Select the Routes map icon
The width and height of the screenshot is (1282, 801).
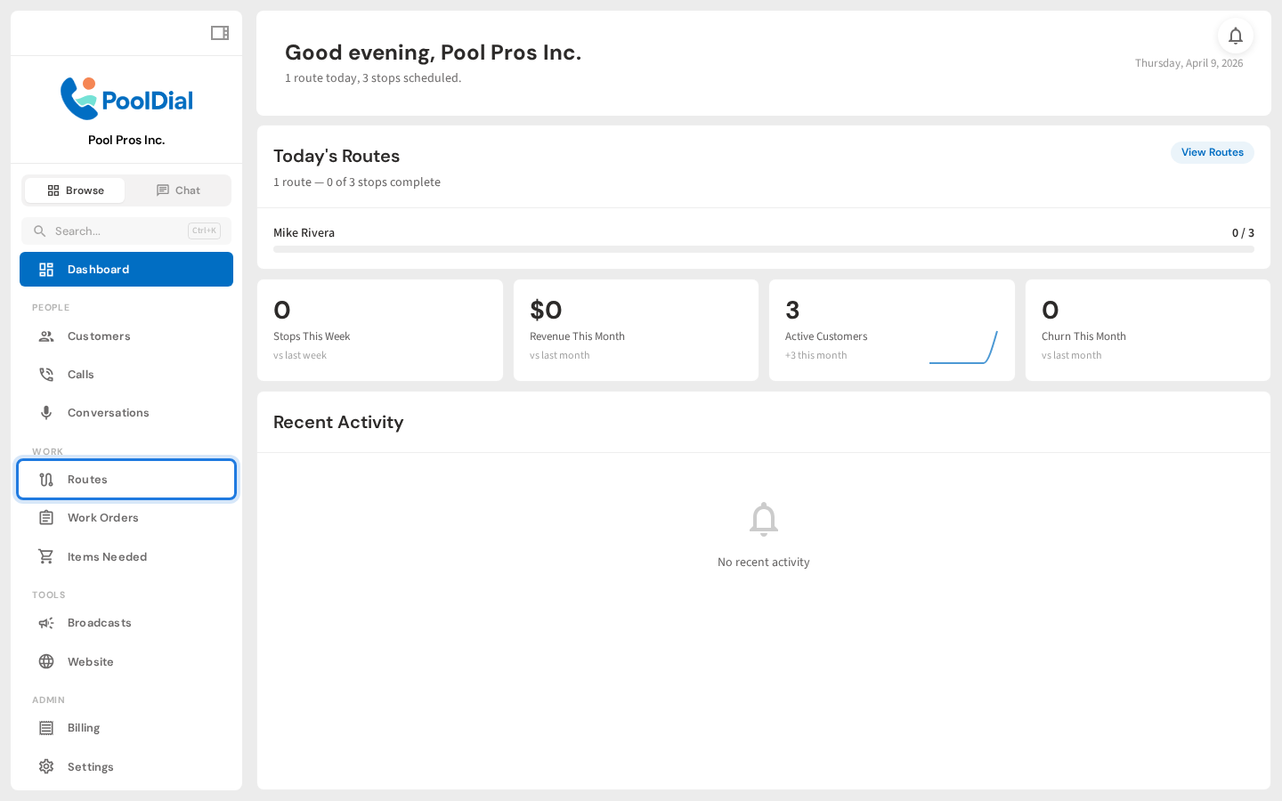[46, 479]
